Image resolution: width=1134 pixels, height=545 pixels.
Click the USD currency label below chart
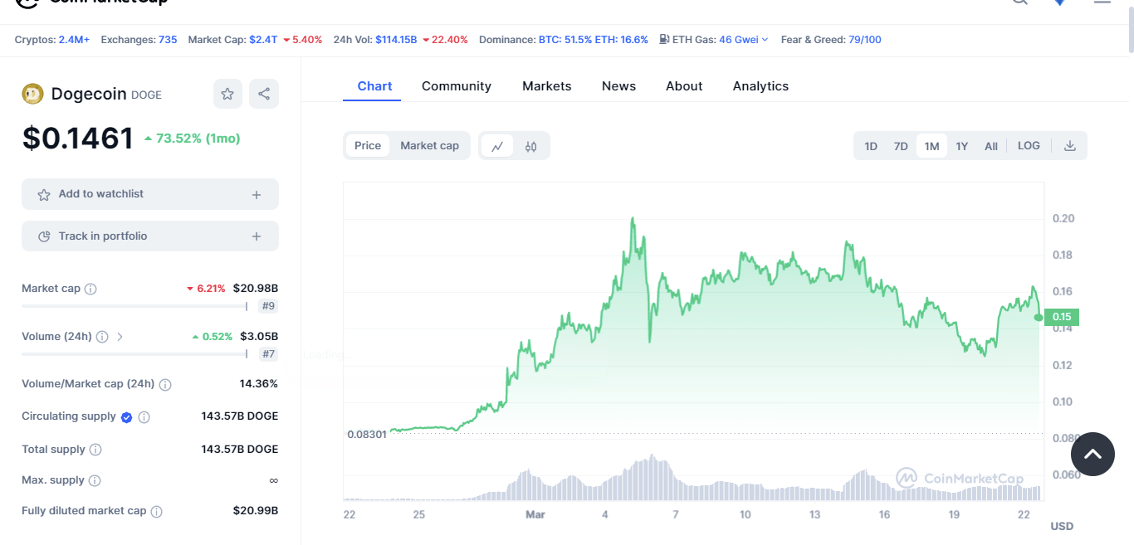(x=1062, y=526)
